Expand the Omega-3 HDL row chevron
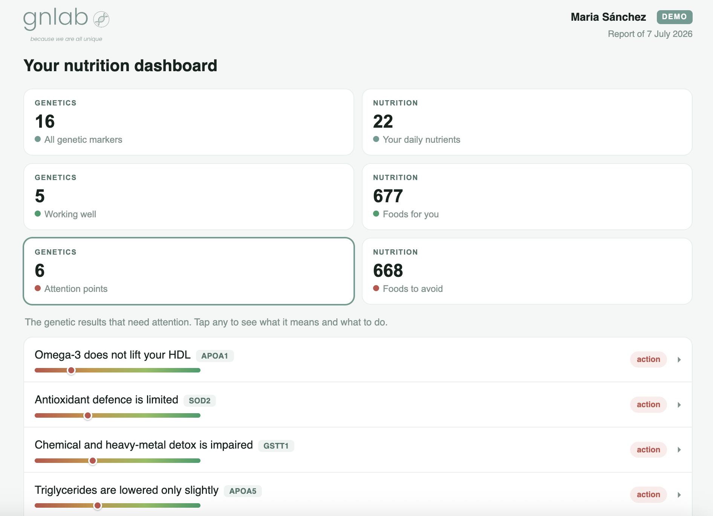 tap(679, 360)
